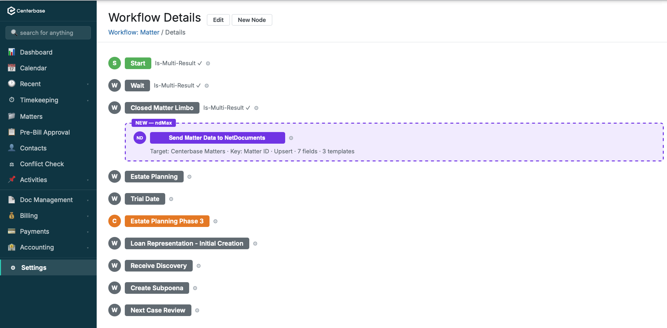
Task: Follow the Workflow: Matter breadcrumb link
Action: [134, 32]
